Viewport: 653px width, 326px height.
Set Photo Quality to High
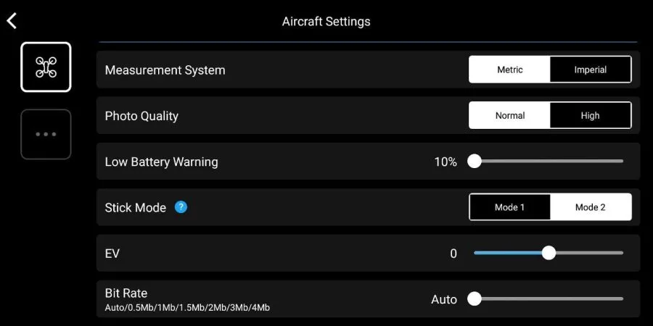coord(591,116)
